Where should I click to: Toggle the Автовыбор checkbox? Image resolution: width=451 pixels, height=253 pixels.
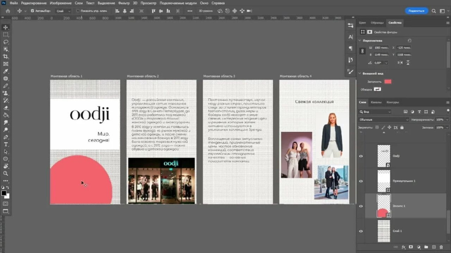point(32,11)
